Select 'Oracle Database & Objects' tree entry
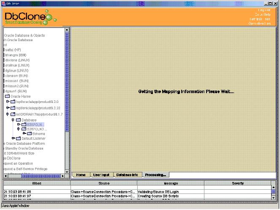 (24, 36)
